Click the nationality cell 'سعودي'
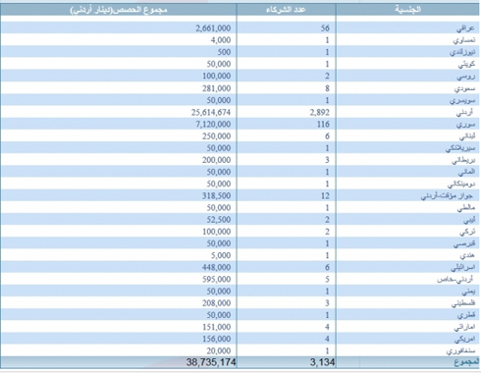 pyautogui.click(x=464, y=88)
